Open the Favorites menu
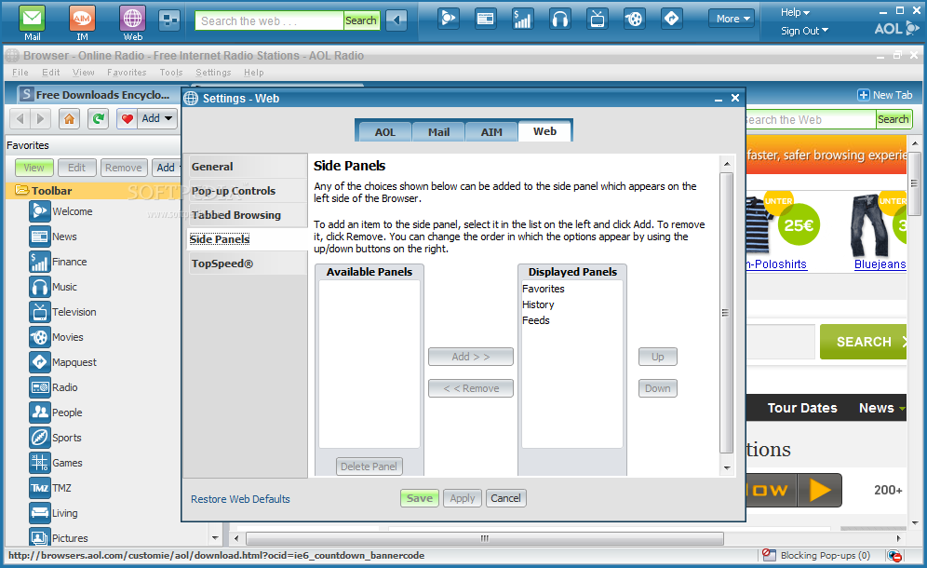927x568 pixels. click(127, 73)
